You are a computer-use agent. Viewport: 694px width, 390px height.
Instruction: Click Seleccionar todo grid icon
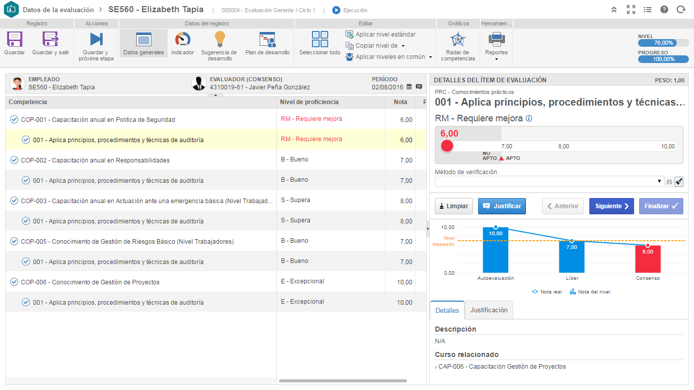click(320, 39)
